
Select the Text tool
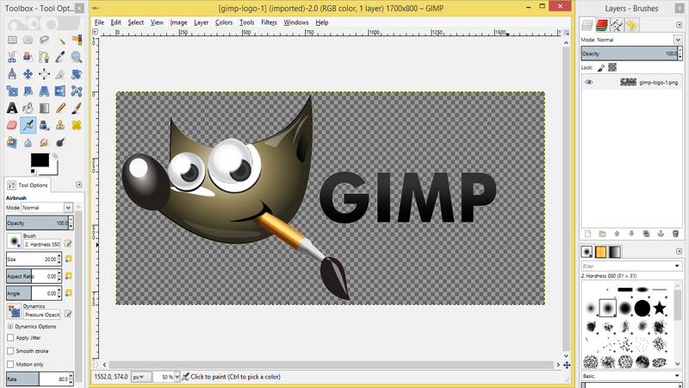point(12,108)
